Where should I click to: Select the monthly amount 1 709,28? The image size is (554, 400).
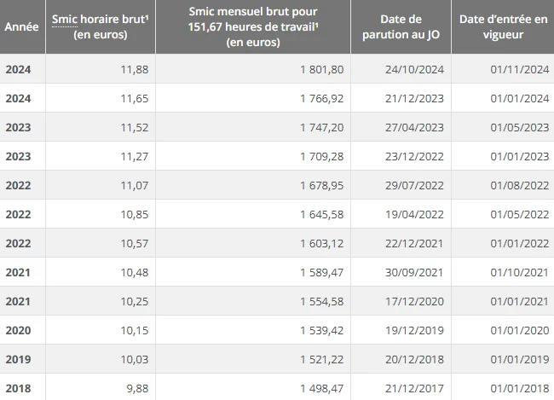[322, 156]
